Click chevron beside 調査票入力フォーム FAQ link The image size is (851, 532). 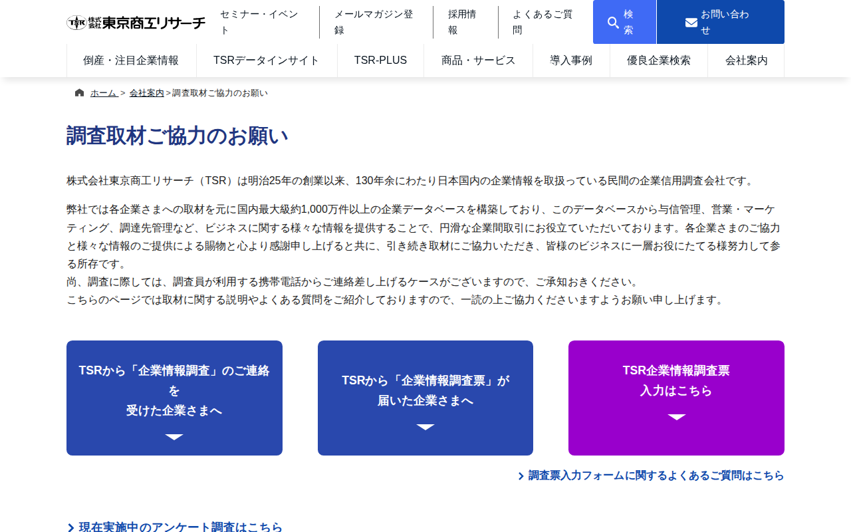(x=521, y=476)
